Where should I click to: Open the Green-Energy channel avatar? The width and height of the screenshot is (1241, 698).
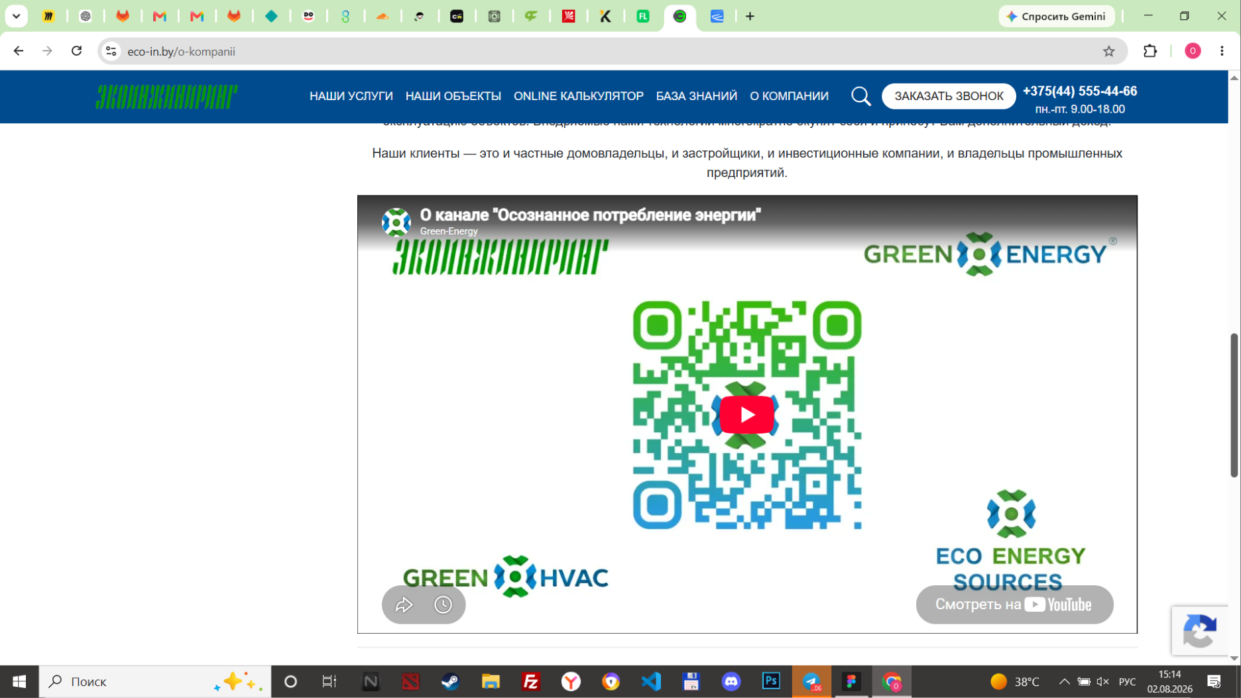pos(396,222)
